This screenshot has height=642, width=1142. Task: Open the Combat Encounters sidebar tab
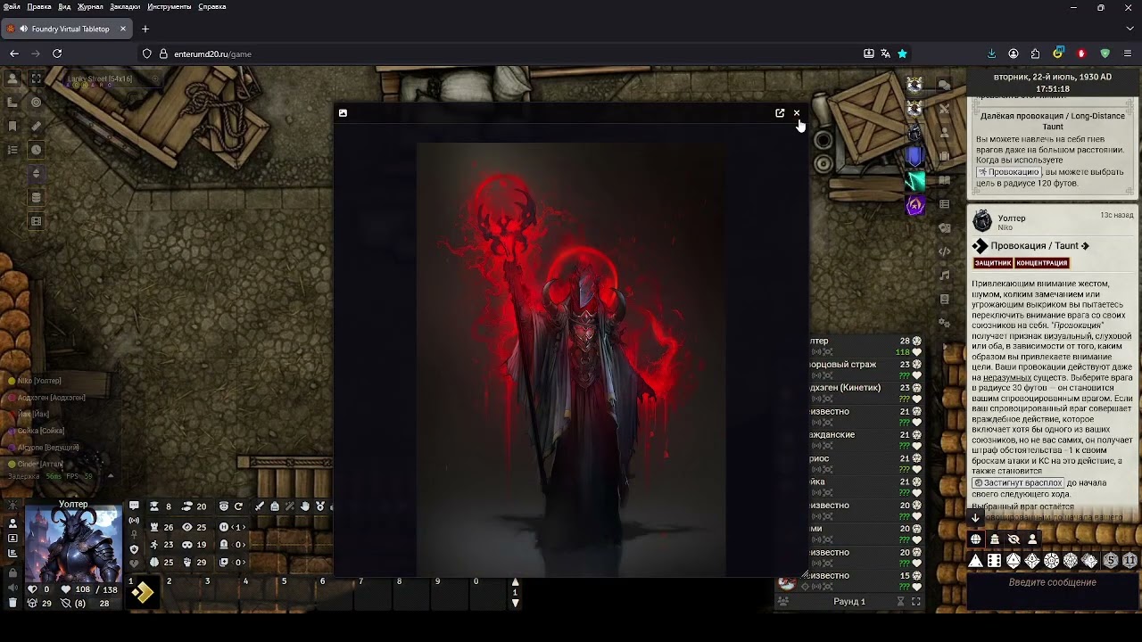(945, 109)
